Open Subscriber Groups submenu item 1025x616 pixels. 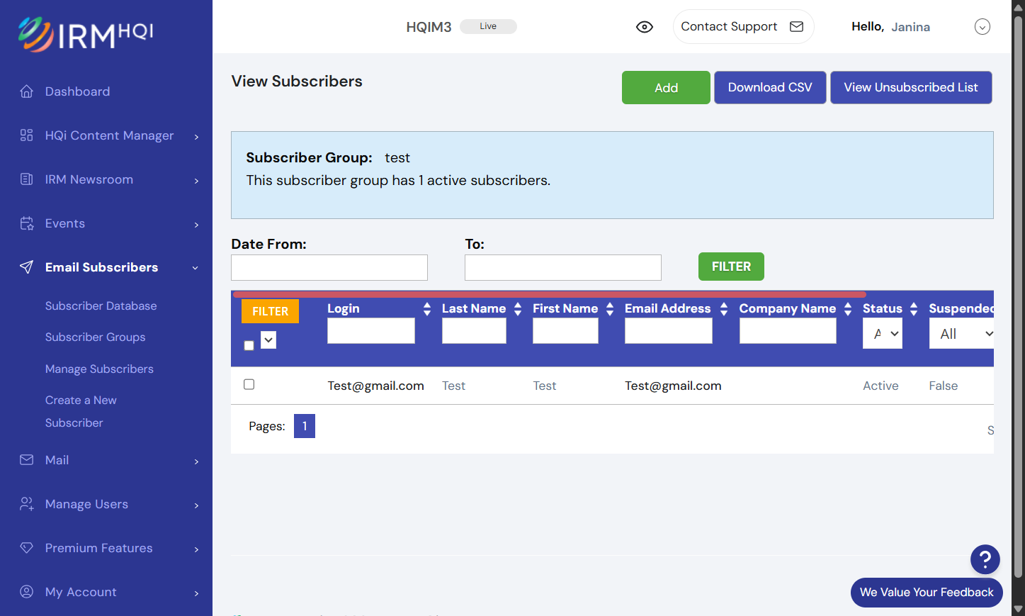pyautogui.click(x=96, y=337)
